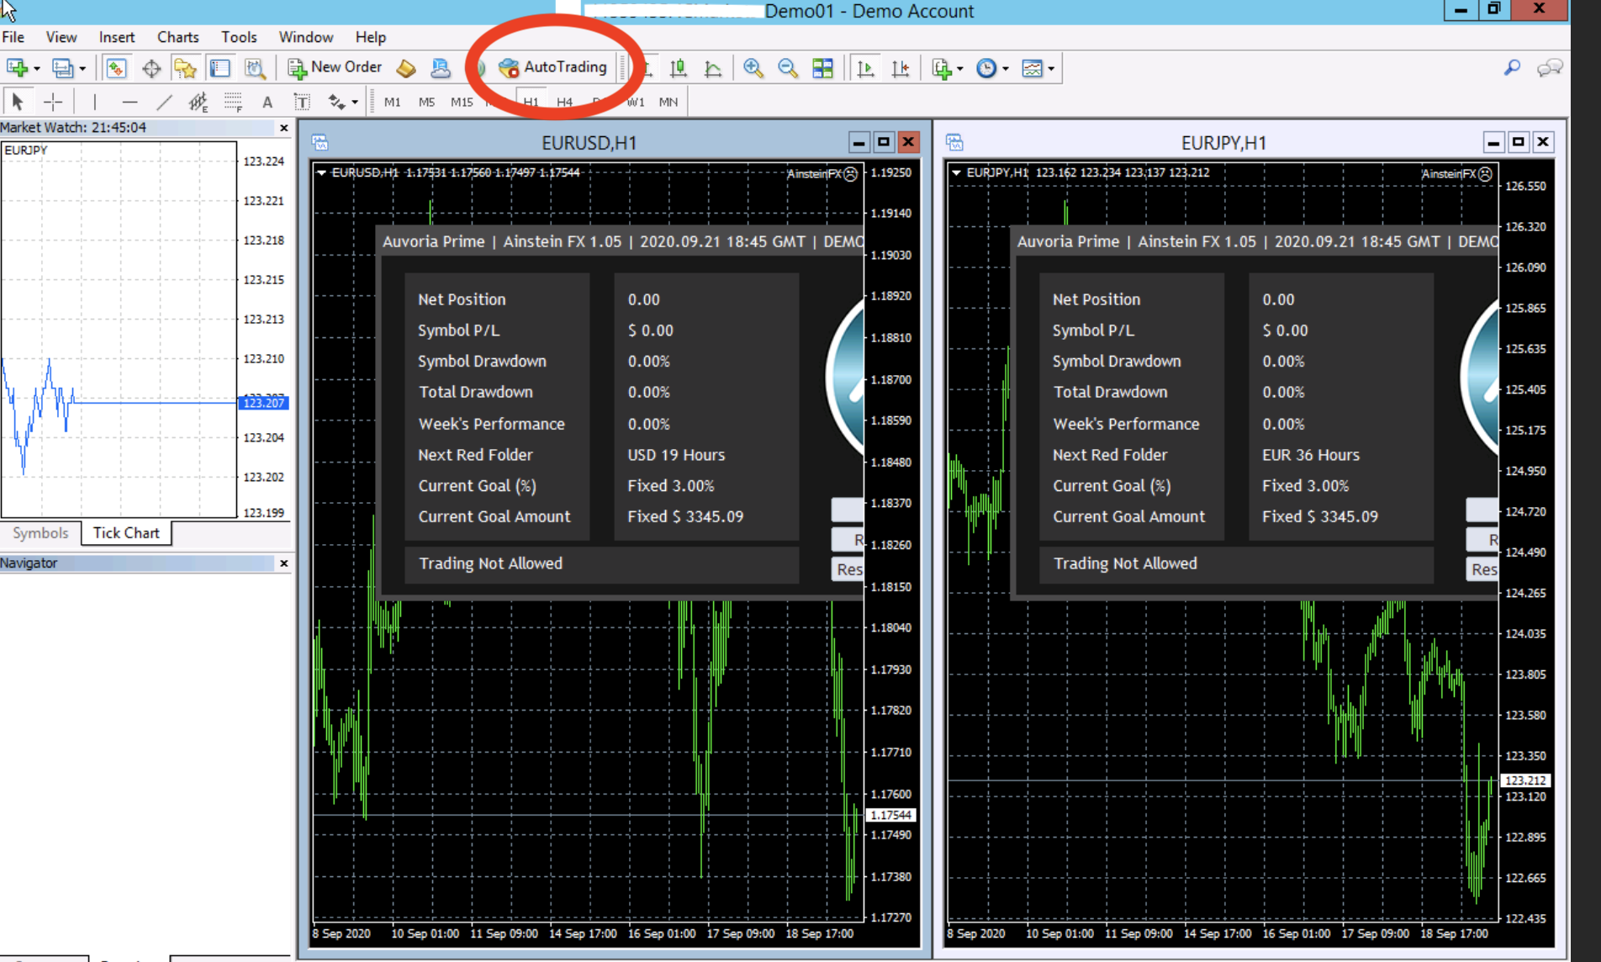
Task: Select the Tick Chart tab
Action: pos(126,533)
